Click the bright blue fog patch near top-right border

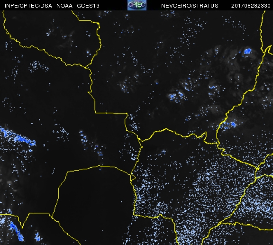[x=247, y=51]
